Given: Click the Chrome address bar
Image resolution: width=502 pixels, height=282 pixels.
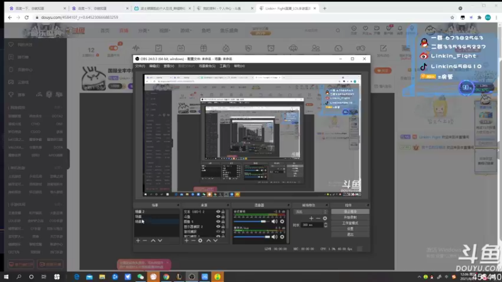Looking at the screenshot, I should pyautogui.click(x=240, y=18).
